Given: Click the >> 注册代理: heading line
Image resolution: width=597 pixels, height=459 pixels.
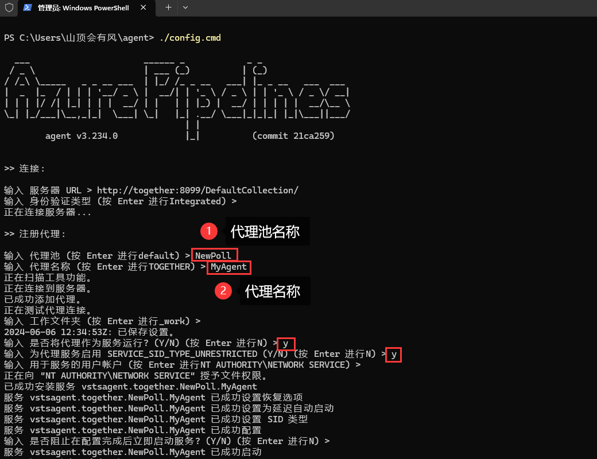Looking at the screenshot, I should [35, 234].
